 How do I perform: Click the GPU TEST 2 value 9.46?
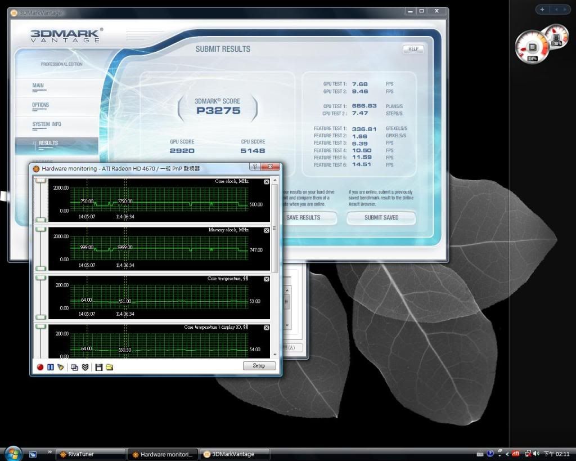click(360, 92)
